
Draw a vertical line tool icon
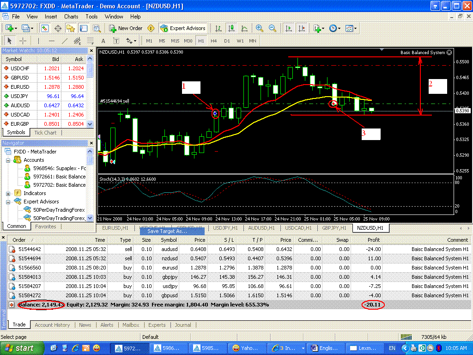point(38,41)
